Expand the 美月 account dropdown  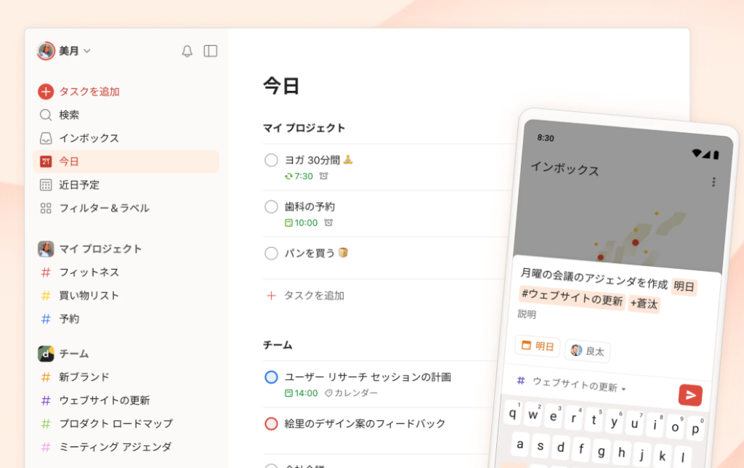pyautogui.click(x=64, y=51)
